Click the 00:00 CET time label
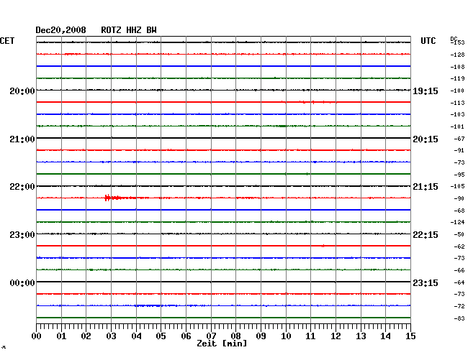The width and height of the screenshot is (468, 355). point(22,282)
